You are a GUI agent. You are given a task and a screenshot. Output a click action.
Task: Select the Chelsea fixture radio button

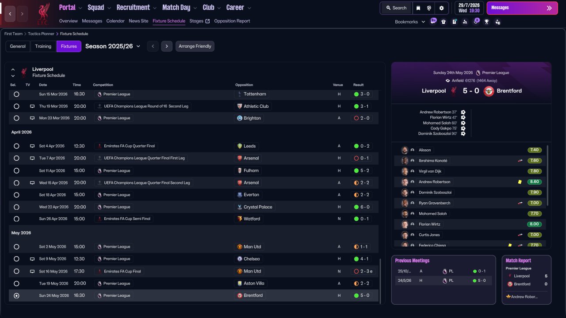coord(16,259)
